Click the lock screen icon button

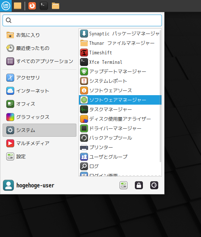click(x=139, y=185)
